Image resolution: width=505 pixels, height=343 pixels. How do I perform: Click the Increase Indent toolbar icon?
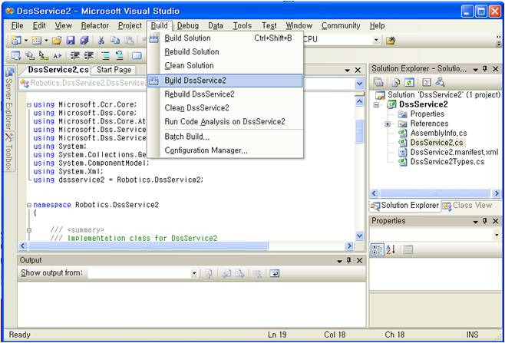[89, 56]
